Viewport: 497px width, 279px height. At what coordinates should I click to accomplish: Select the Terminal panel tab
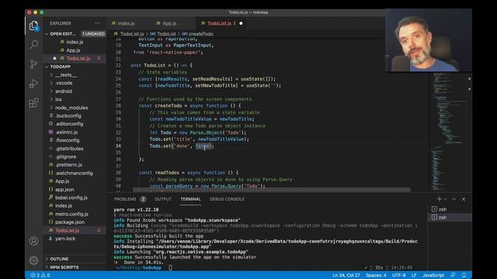pyautogui.click(x=190, y=199)
